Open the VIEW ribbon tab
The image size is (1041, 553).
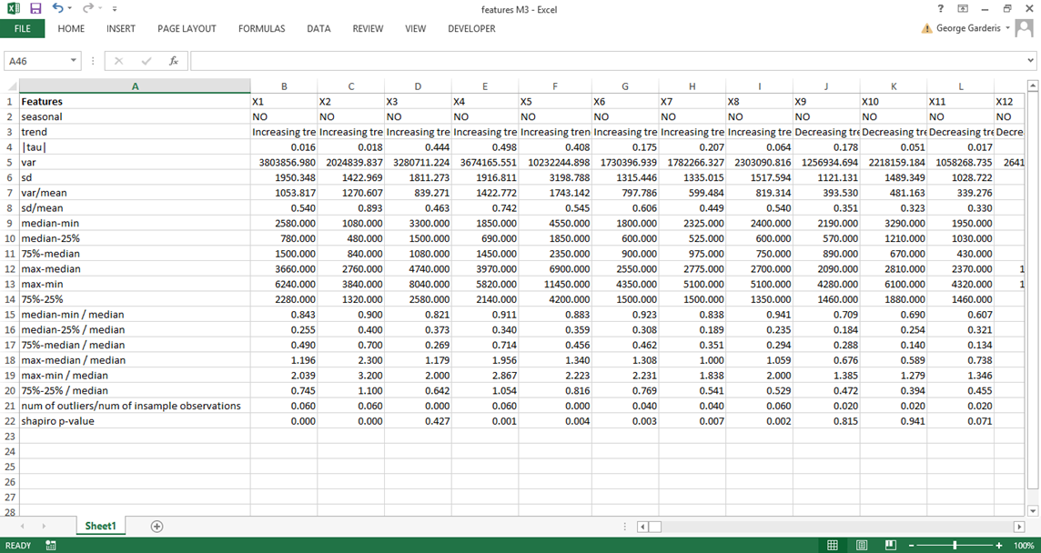point(416,28)
